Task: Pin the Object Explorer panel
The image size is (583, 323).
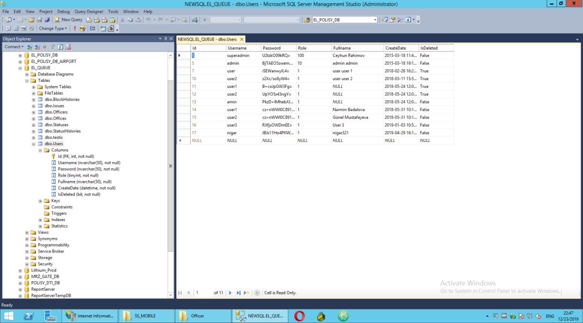Action: [165, 39]
